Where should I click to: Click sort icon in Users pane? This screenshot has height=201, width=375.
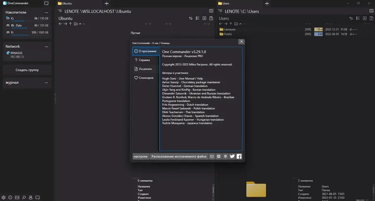(351, 18)
